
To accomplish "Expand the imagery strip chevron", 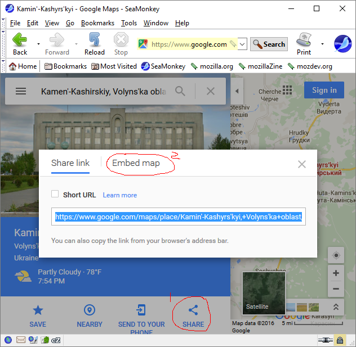I will (x=336, y=307).
